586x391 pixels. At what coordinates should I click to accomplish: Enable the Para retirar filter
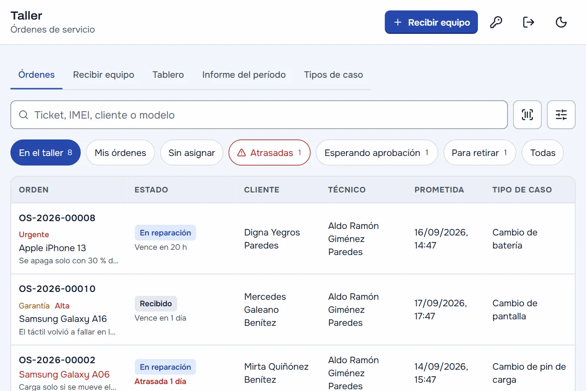coord(480,152)
